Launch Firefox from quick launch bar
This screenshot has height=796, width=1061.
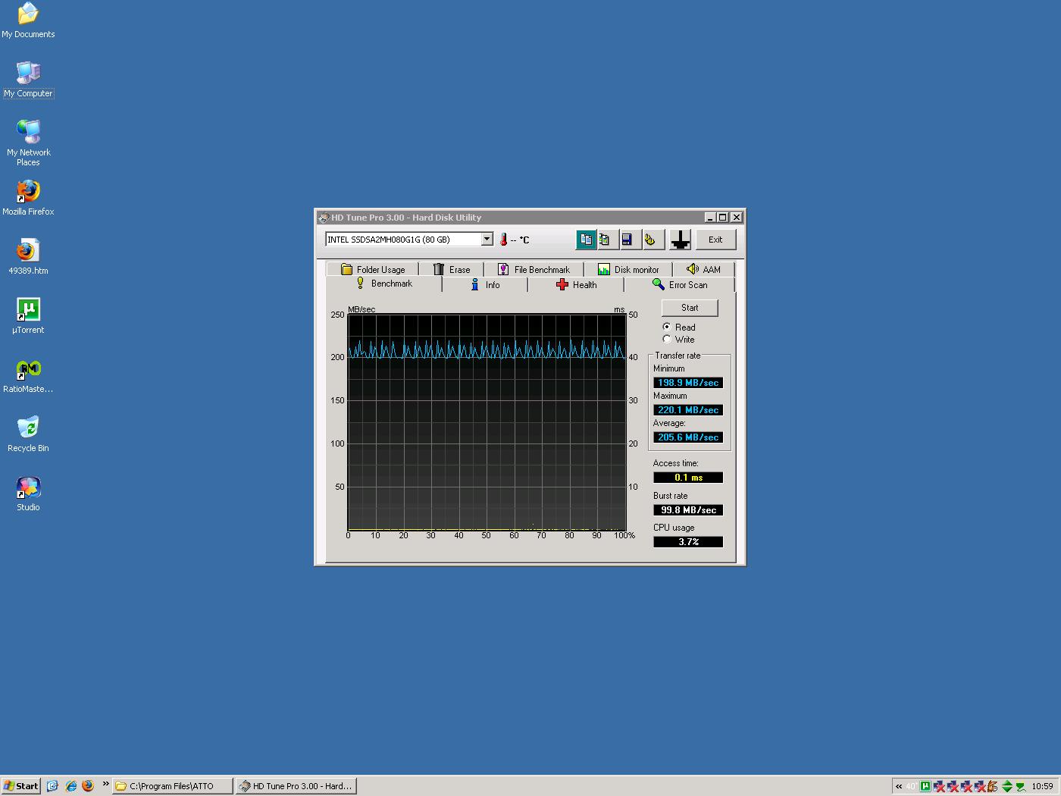pos(88,786)
